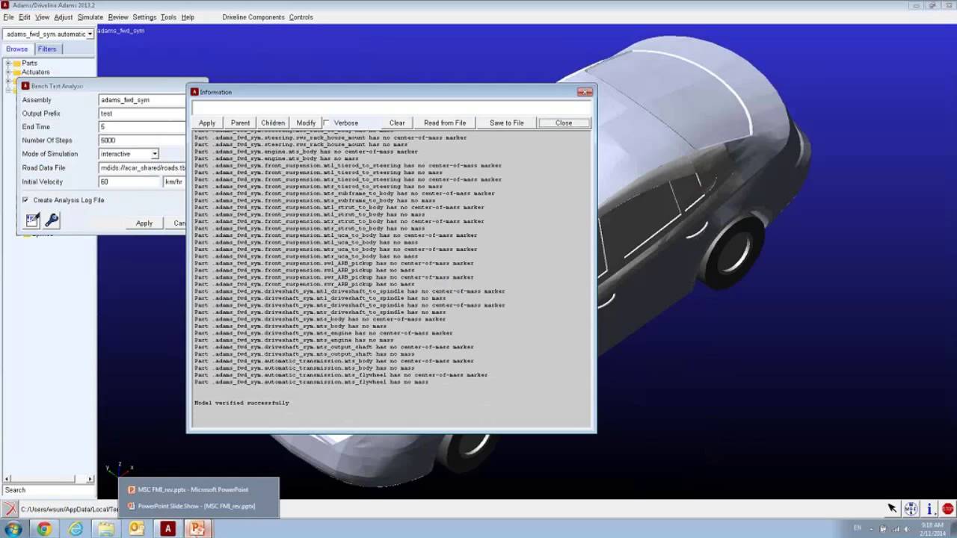
Task: Select the Parts folder in browser
Action: coord(30,64)
